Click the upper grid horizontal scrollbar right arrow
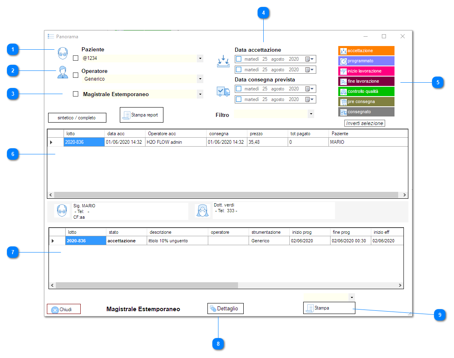The width and height of the screenshot is (454, 358). coord(405,195)
